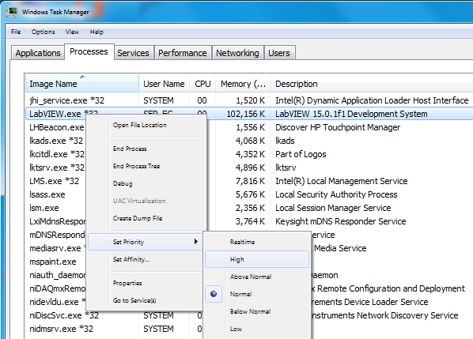The width and height of the screenshot is (473, 339).
Task: Select the niDiscSvc.exe *32 process
Action: coord(64,315)
